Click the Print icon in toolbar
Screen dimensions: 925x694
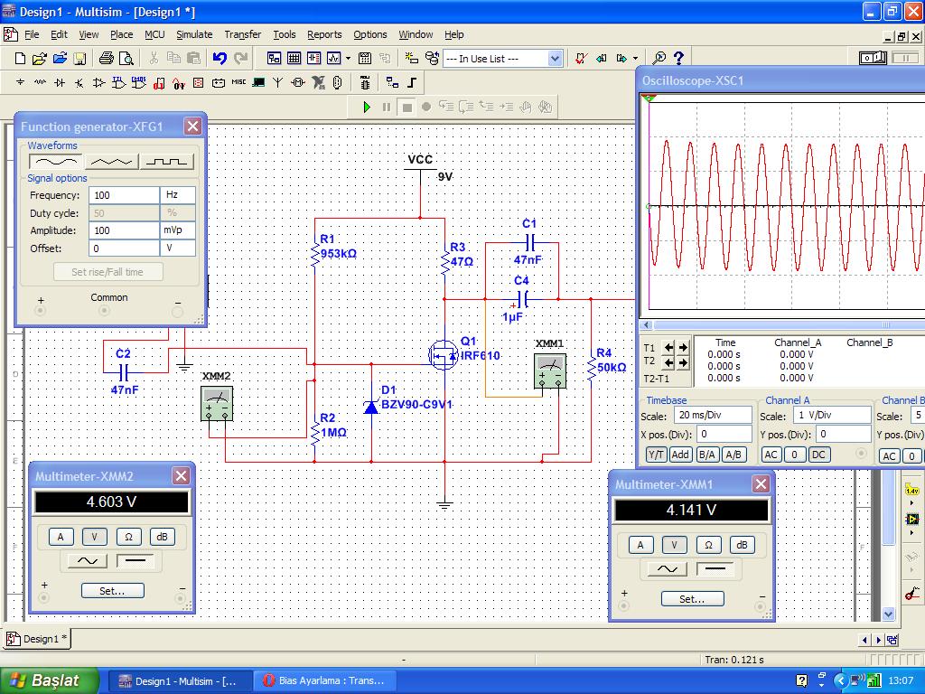[x=106, y=59]
